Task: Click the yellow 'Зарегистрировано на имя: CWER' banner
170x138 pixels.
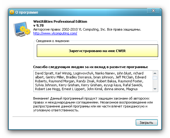Action: (97, 51)
